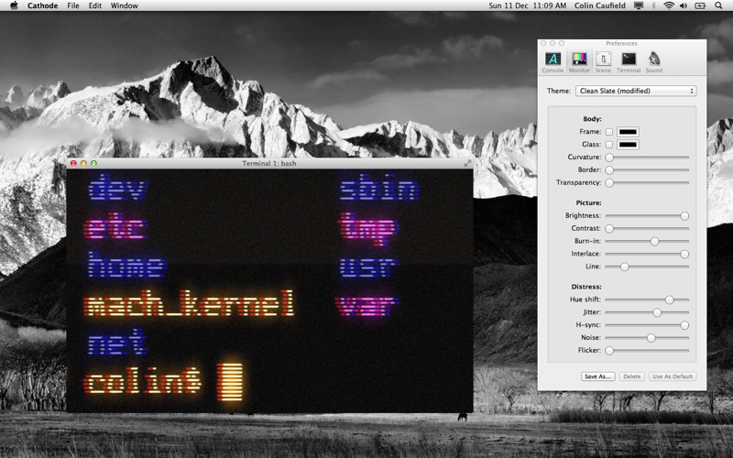Open the Terminal preferences pane
The image size is (733, 458).
[629, 61]
